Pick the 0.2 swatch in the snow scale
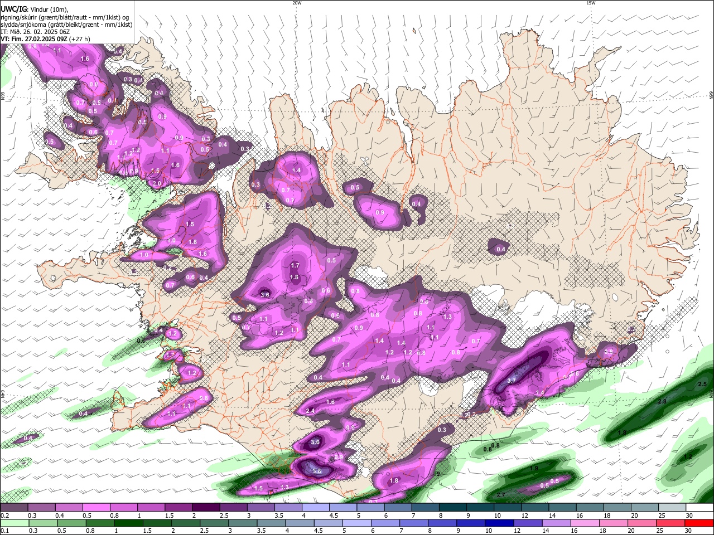The width and height of the screenshot is (714, 535). tap(14, 508)
